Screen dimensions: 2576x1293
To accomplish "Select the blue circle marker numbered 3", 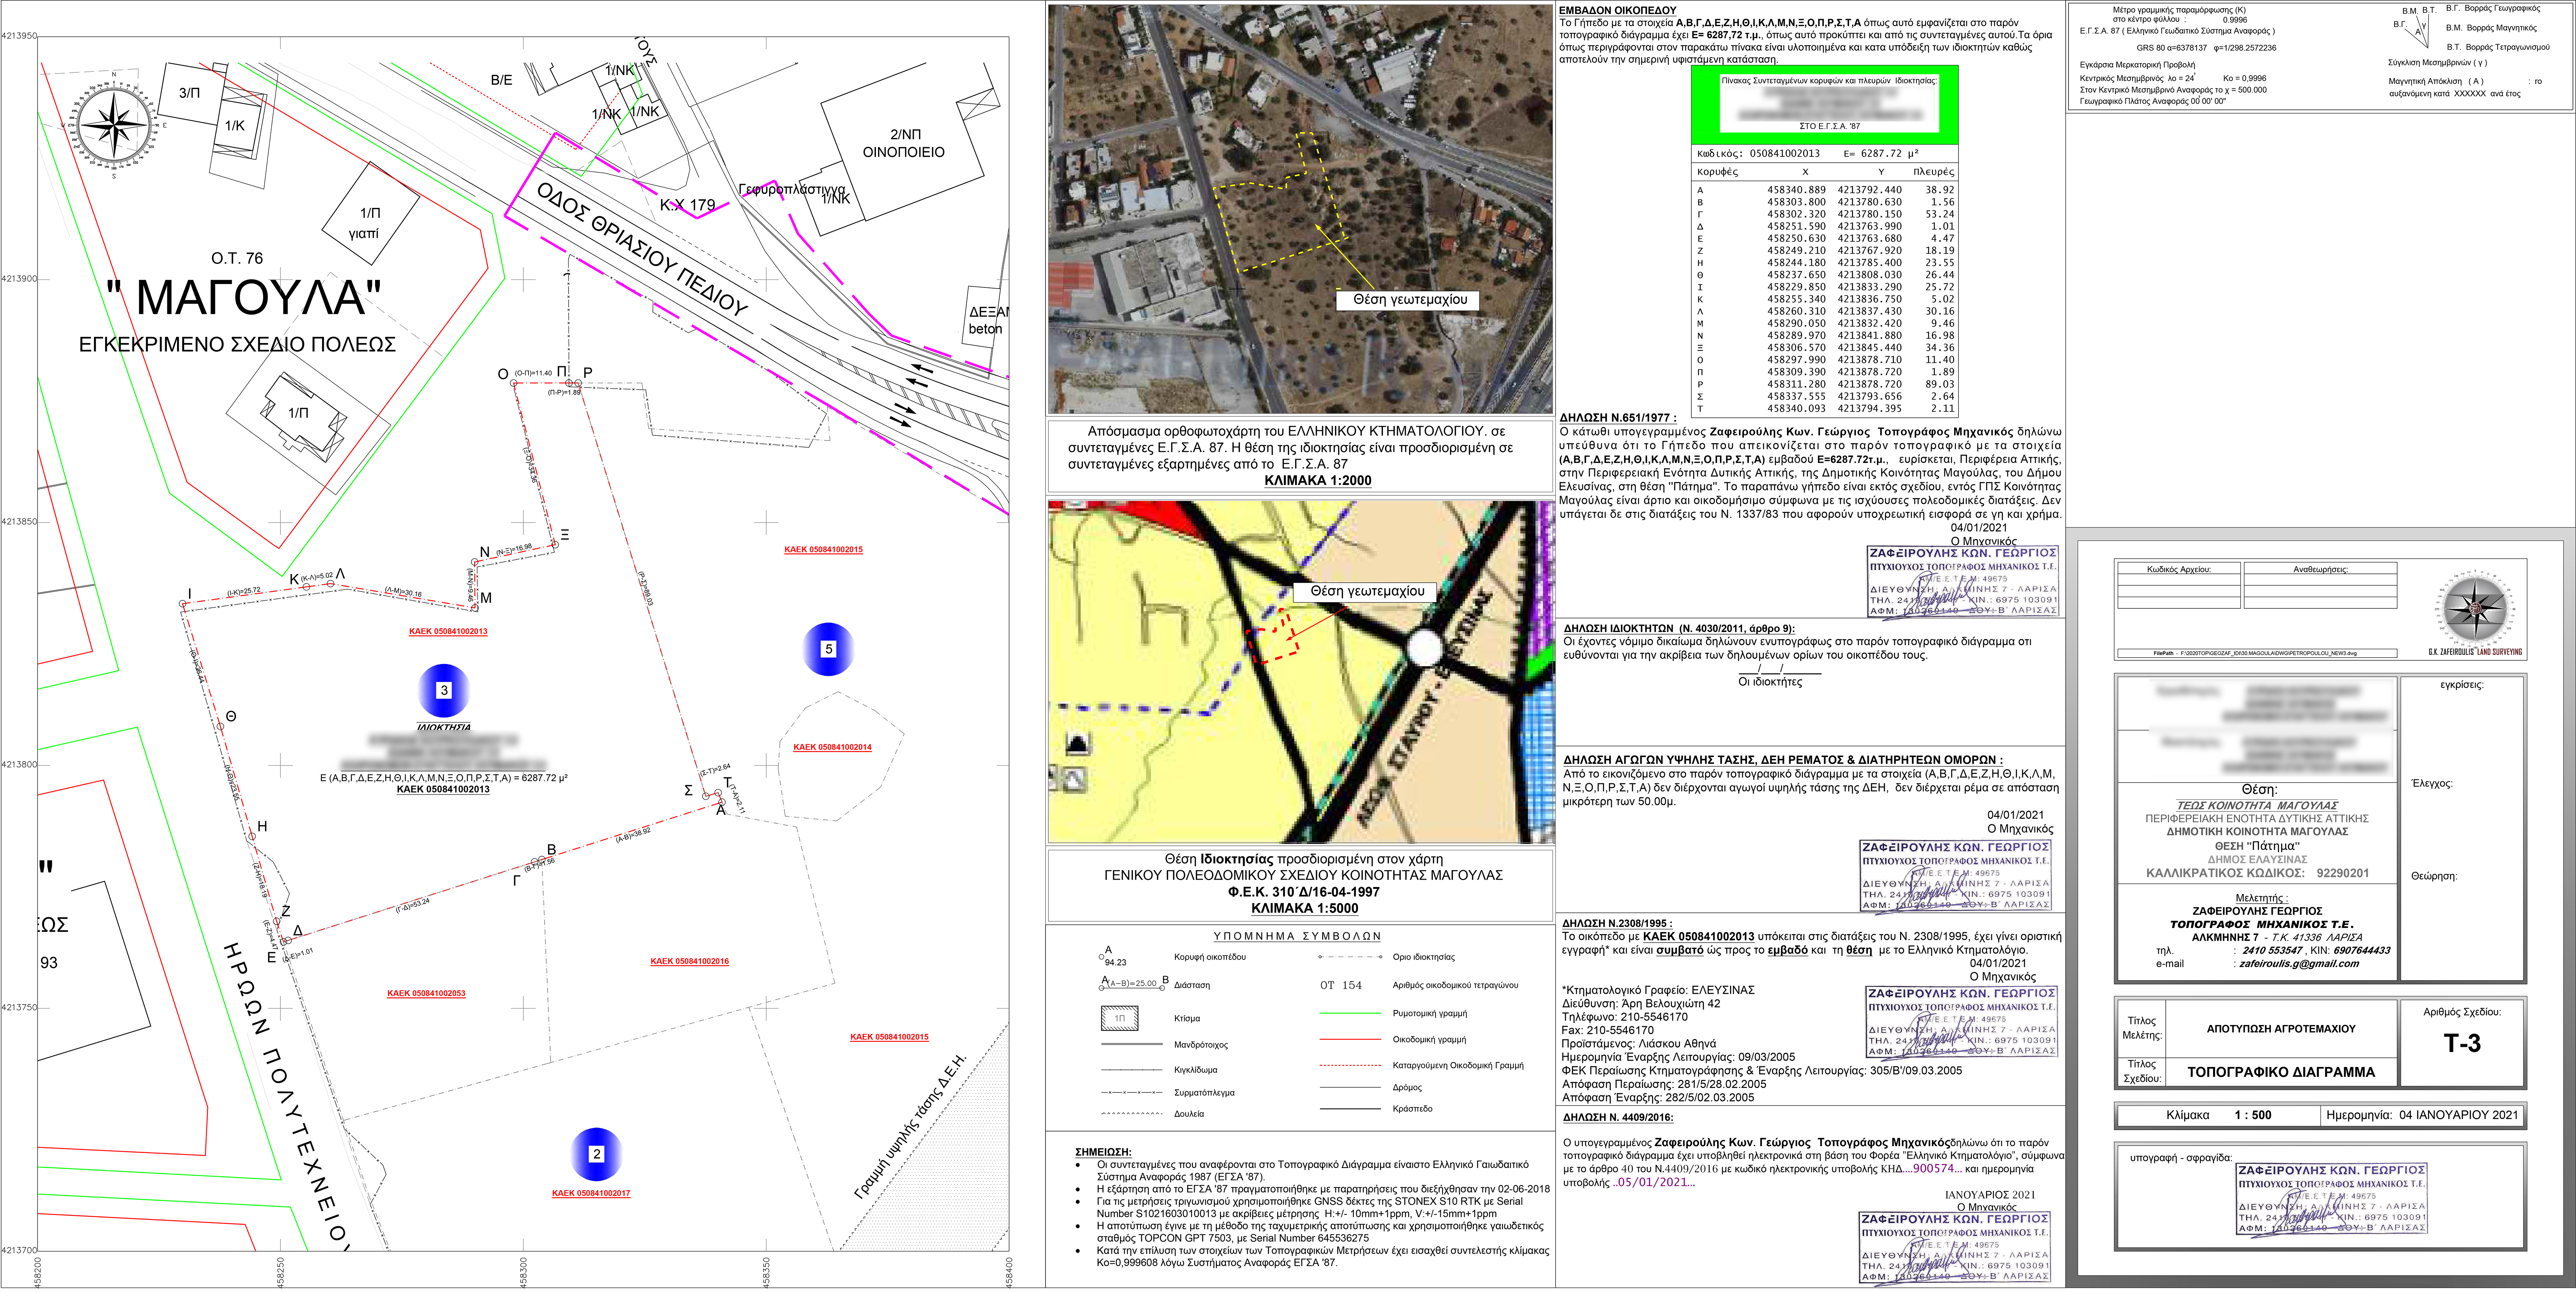I will coord(444,690).
